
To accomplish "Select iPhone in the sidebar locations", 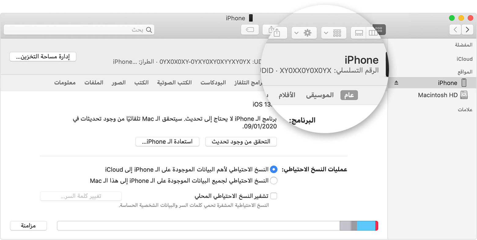I will [432, 83].
